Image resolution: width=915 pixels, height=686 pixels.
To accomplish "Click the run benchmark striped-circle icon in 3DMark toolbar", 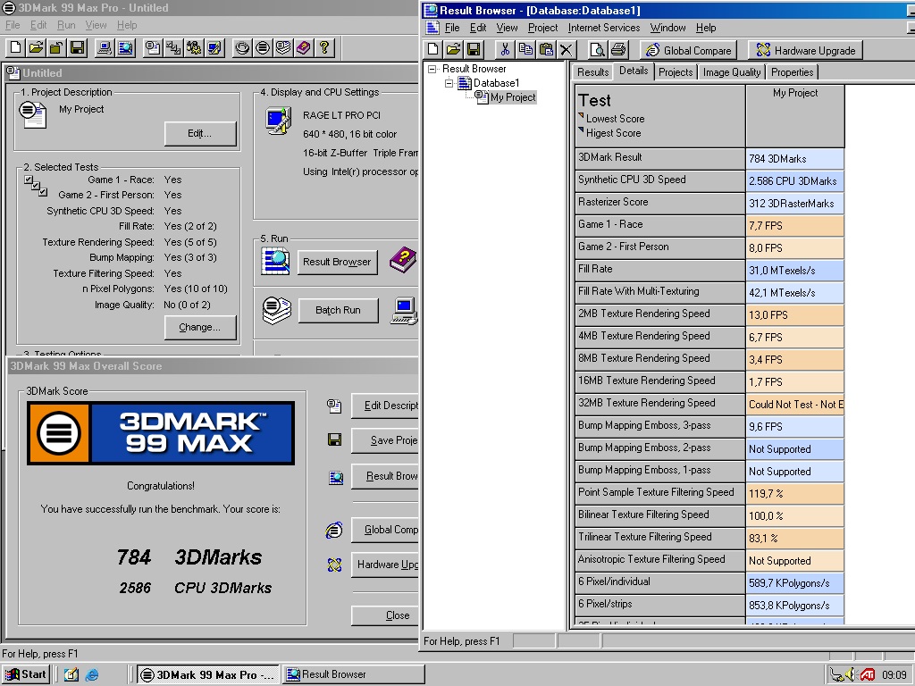I will (263, 48).
